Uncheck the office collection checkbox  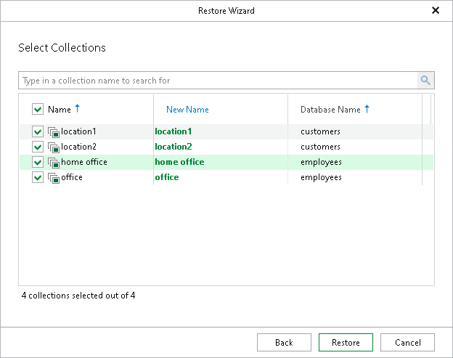click(38, 177)
